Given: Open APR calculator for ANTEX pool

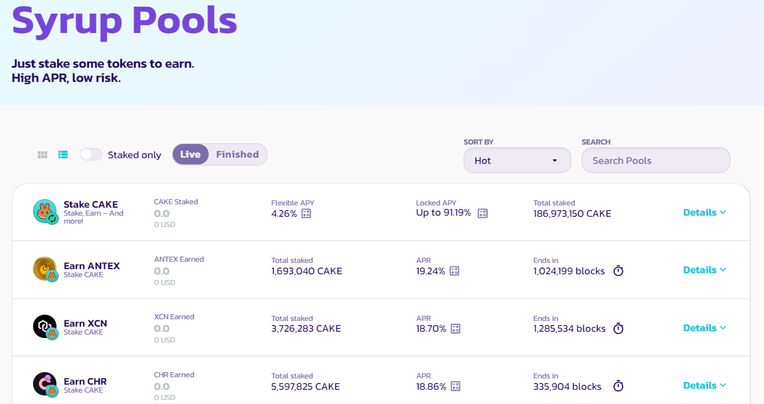Looking at the screenshot, I should click(454, 271).
